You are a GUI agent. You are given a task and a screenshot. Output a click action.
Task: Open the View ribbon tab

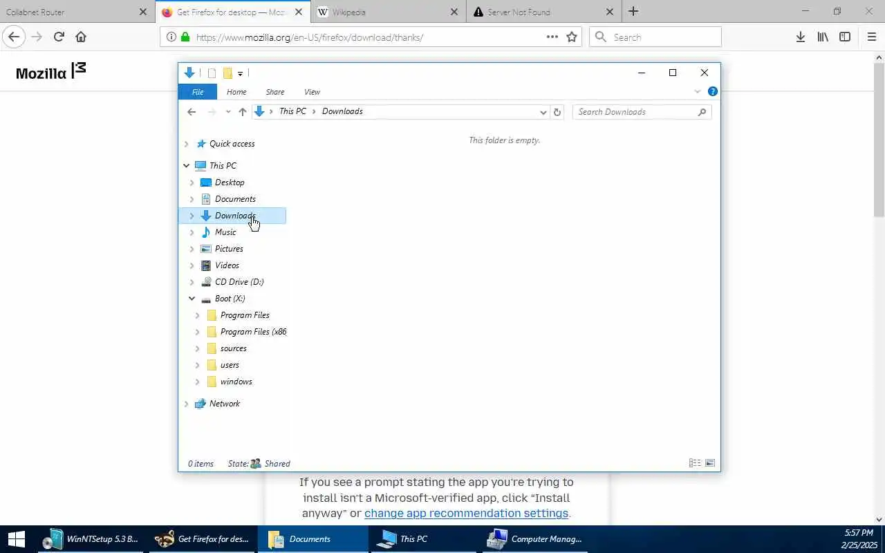point(312,92)
